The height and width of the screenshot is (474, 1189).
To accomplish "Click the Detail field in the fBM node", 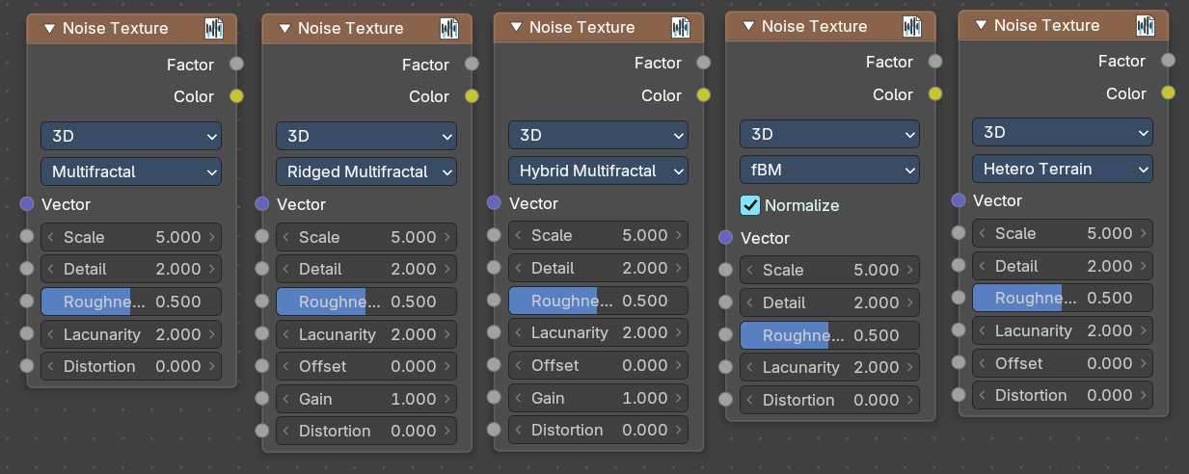I will point(829,303).
